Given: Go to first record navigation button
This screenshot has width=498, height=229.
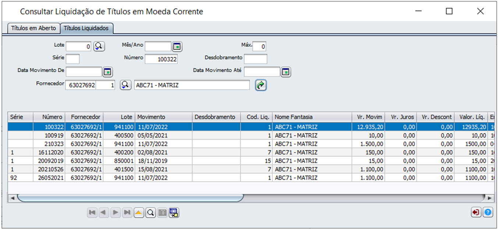Looking at the screenshot, I should 92,212.
